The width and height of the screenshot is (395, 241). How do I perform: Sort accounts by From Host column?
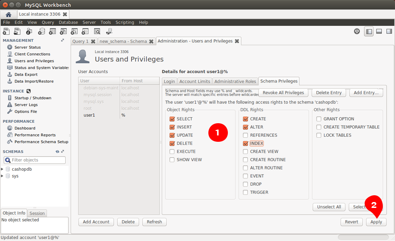tap(140, 81)
